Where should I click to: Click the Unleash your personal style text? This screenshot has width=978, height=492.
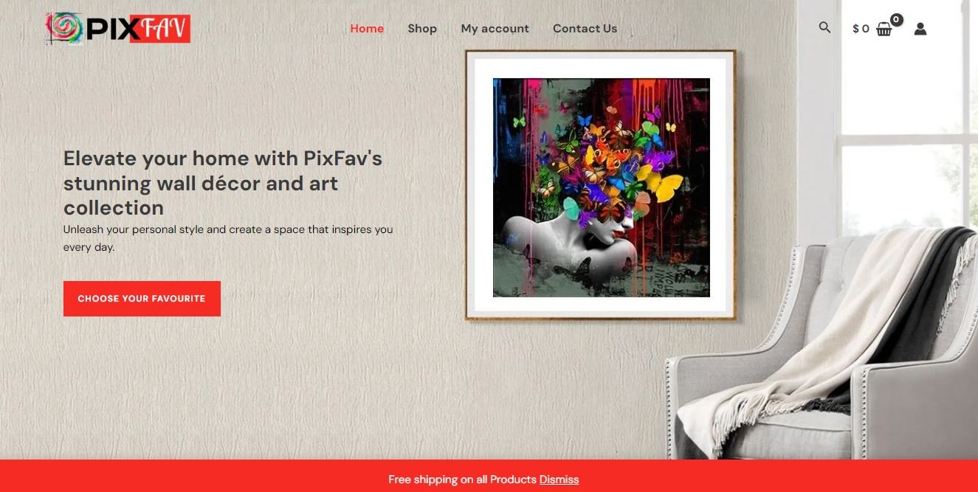click(228, 238)
